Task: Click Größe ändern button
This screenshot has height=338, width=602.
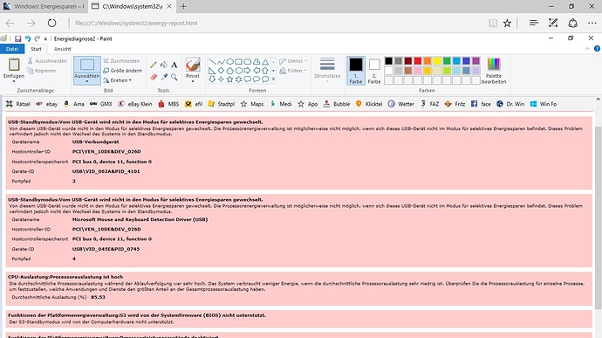Action: 123,71
